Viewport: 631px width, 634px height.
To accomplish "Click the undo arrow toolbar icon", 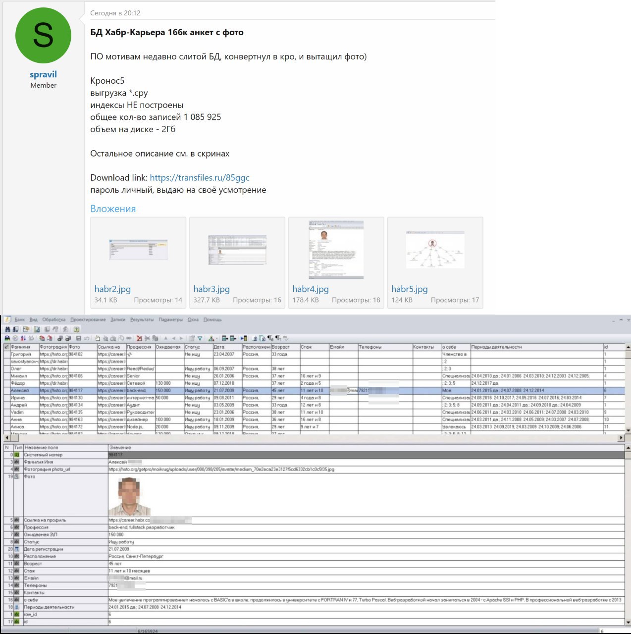I will [x=87, y=338].
